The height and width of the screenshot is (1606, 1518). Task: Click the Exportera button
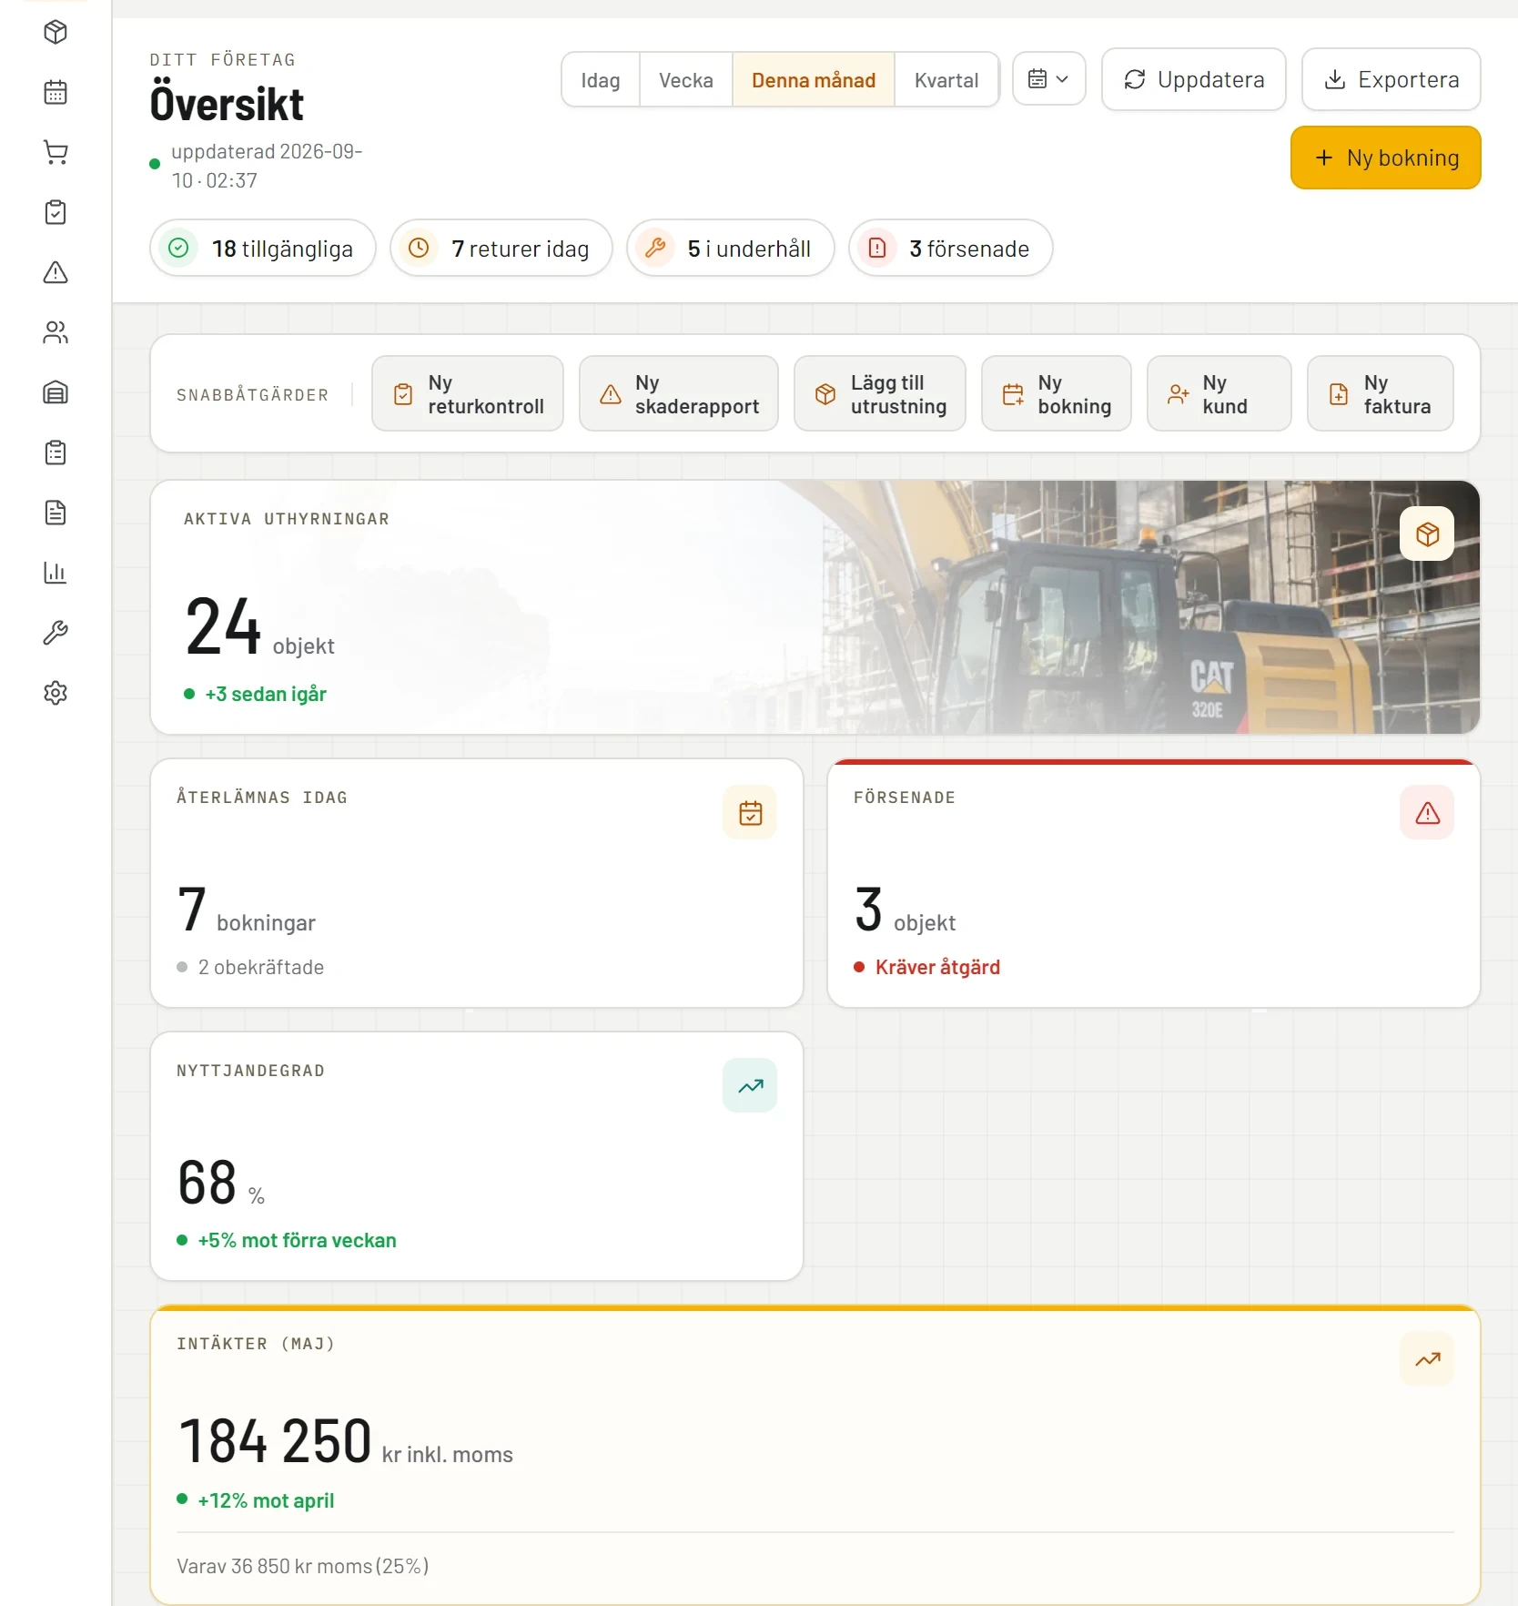point(1391,80)
